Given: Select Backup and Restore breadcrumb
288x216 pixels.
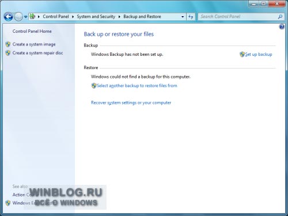Looking at the screenshot, I should 142,17.
